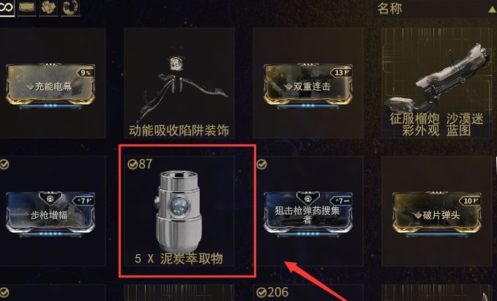Open the swirl-shaped category tab icon
The image size is (497, 301).
pos(70,7)
